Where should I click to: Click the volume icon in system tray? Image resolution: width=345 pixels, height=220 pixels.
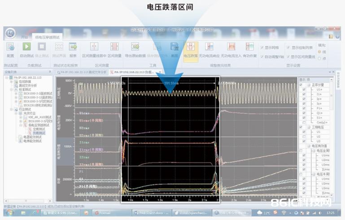tap(320, 213)
